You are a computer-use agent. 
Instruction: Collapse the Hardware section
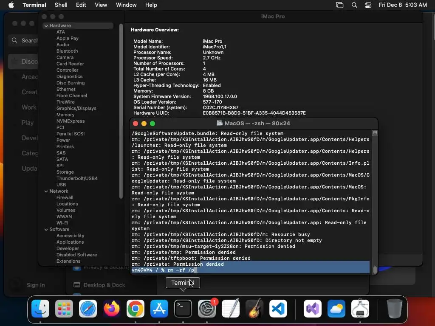pyautogui.click(x=46, y=25)
